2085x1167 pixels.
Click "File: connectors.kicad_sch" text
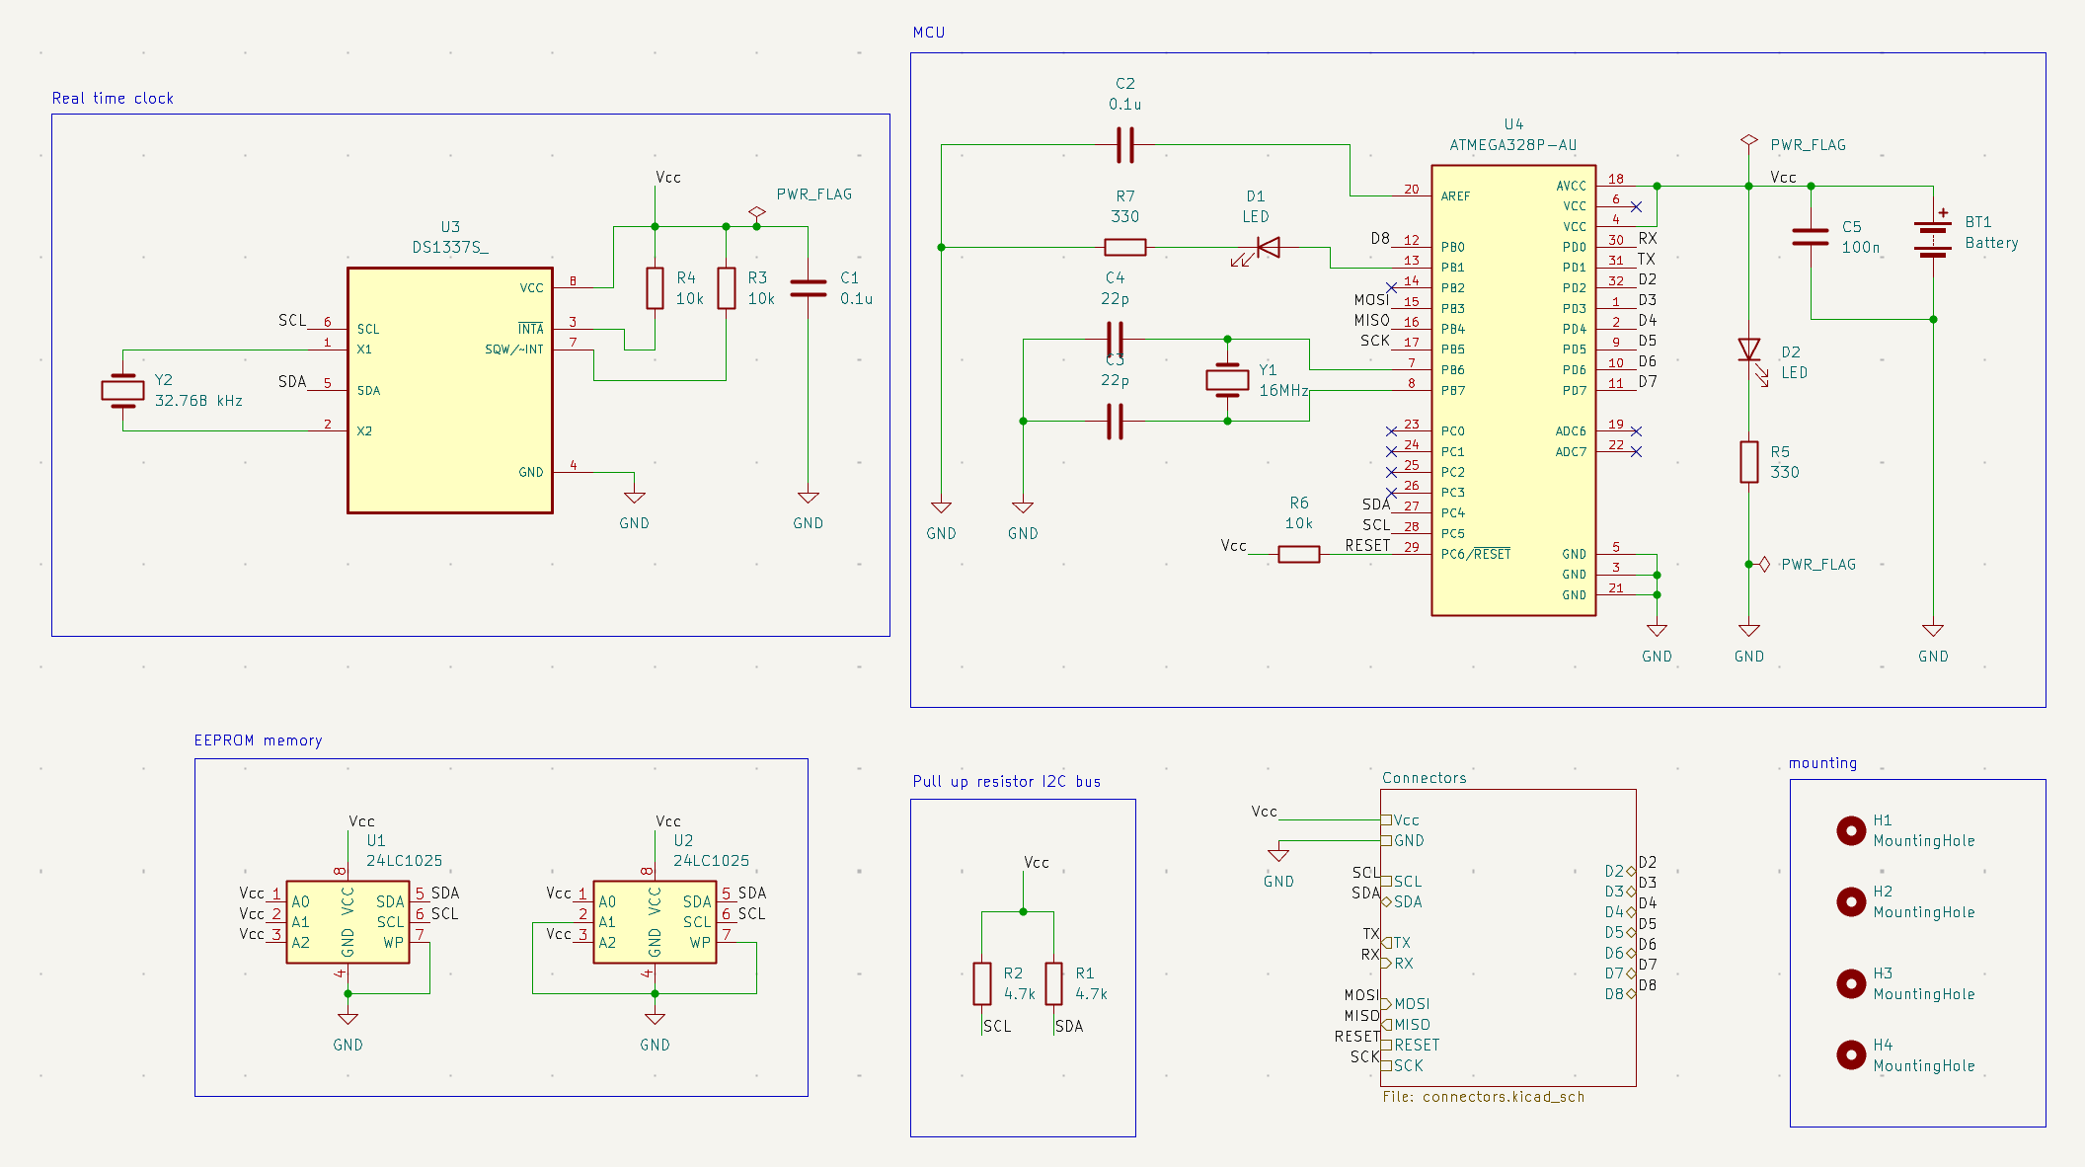pos(1483,1097)
